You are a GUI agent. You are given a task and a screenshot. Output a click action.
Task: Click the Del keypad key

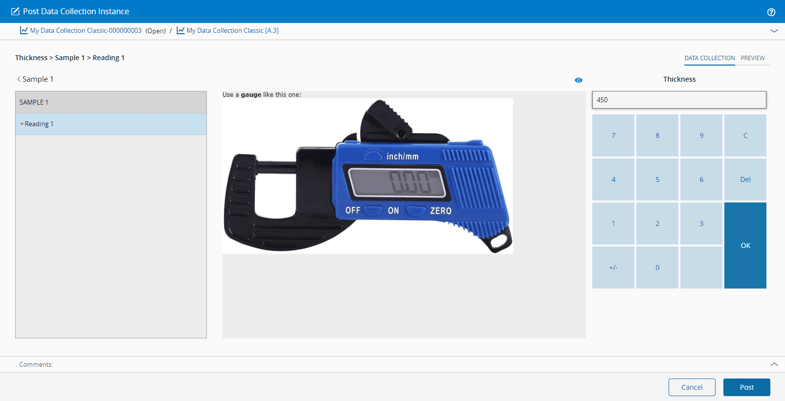[x=745, y=179]
